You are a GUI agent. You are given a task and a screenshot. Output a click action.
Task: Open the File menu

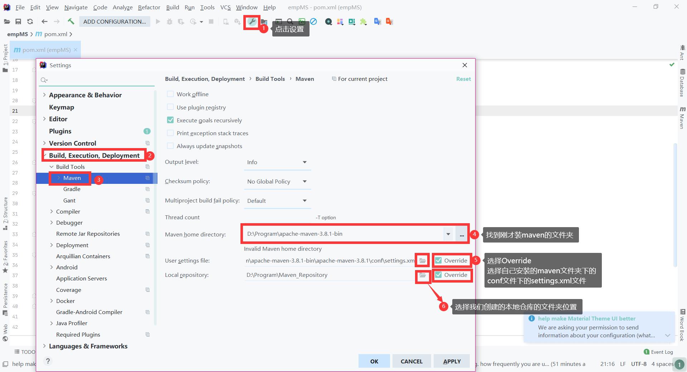(20, 7)
